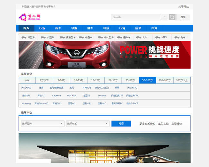The height and width of the screenshot is (167, 209).
Task: Open the 关于网站 link
Action: (184, 6)
